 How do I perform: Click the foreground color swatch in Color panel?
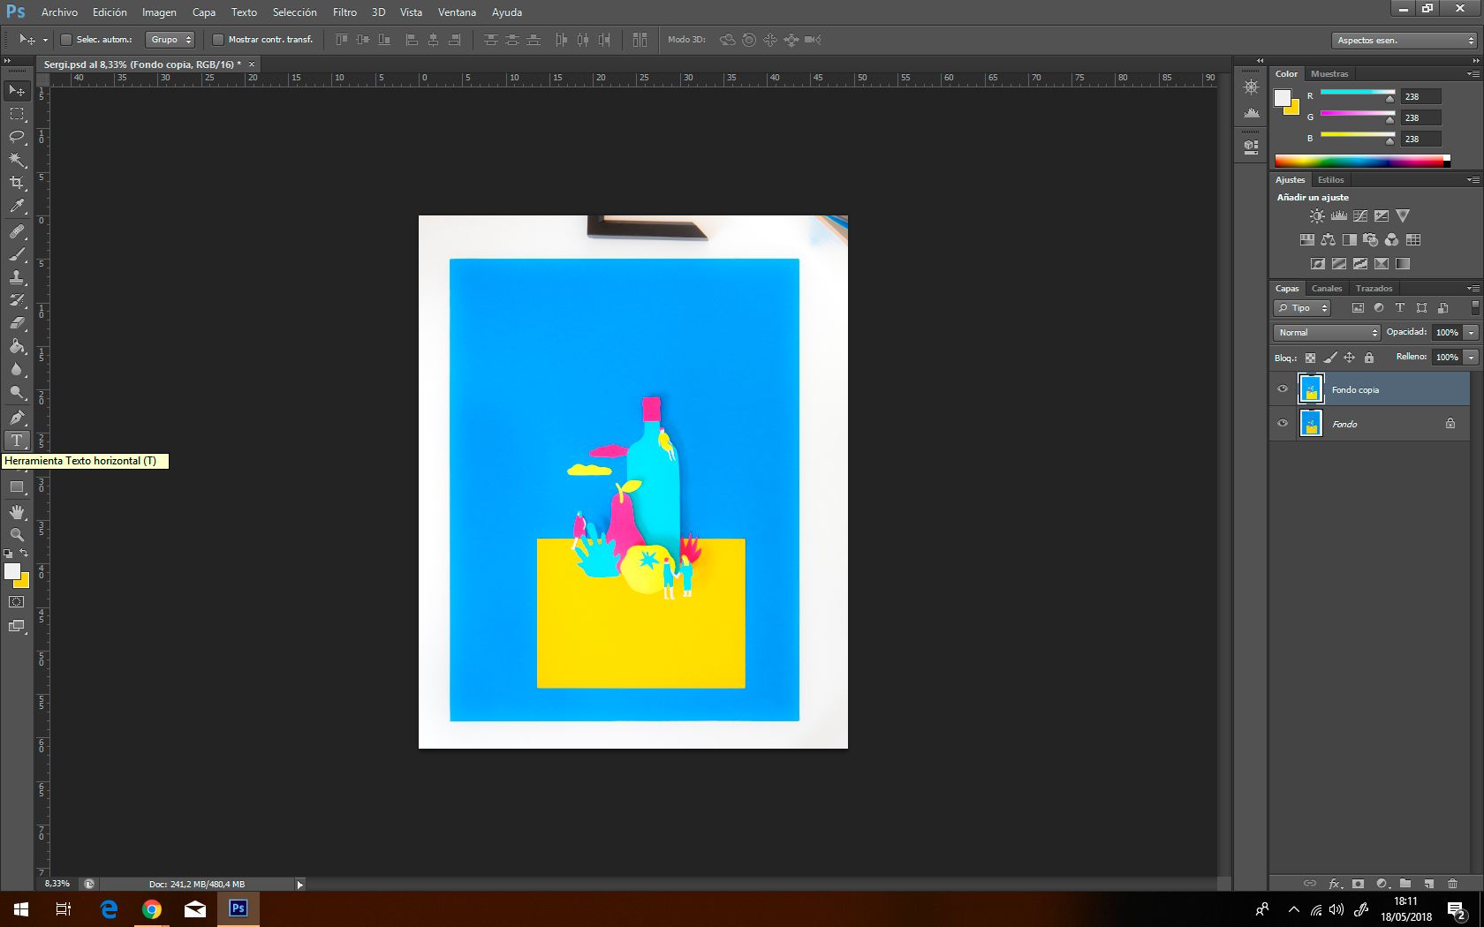1283,98
